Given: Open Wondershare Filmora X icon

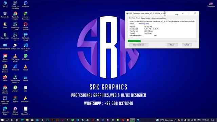Looking at the screenshot, I should pos(15,79).
